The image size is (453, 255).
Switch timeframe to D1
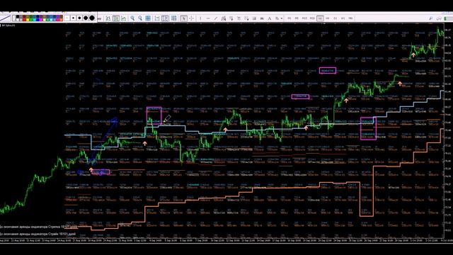pos(336,18)
